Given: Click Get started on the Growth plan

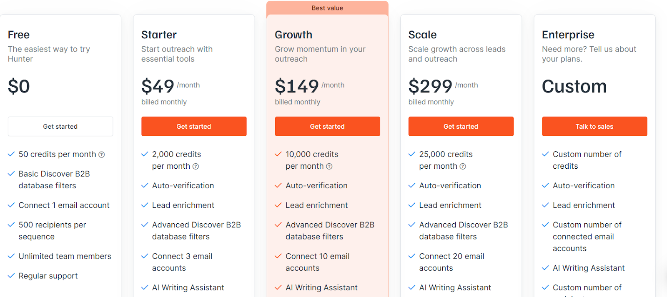Looking at the screenshot, I should tap(327, 126).
